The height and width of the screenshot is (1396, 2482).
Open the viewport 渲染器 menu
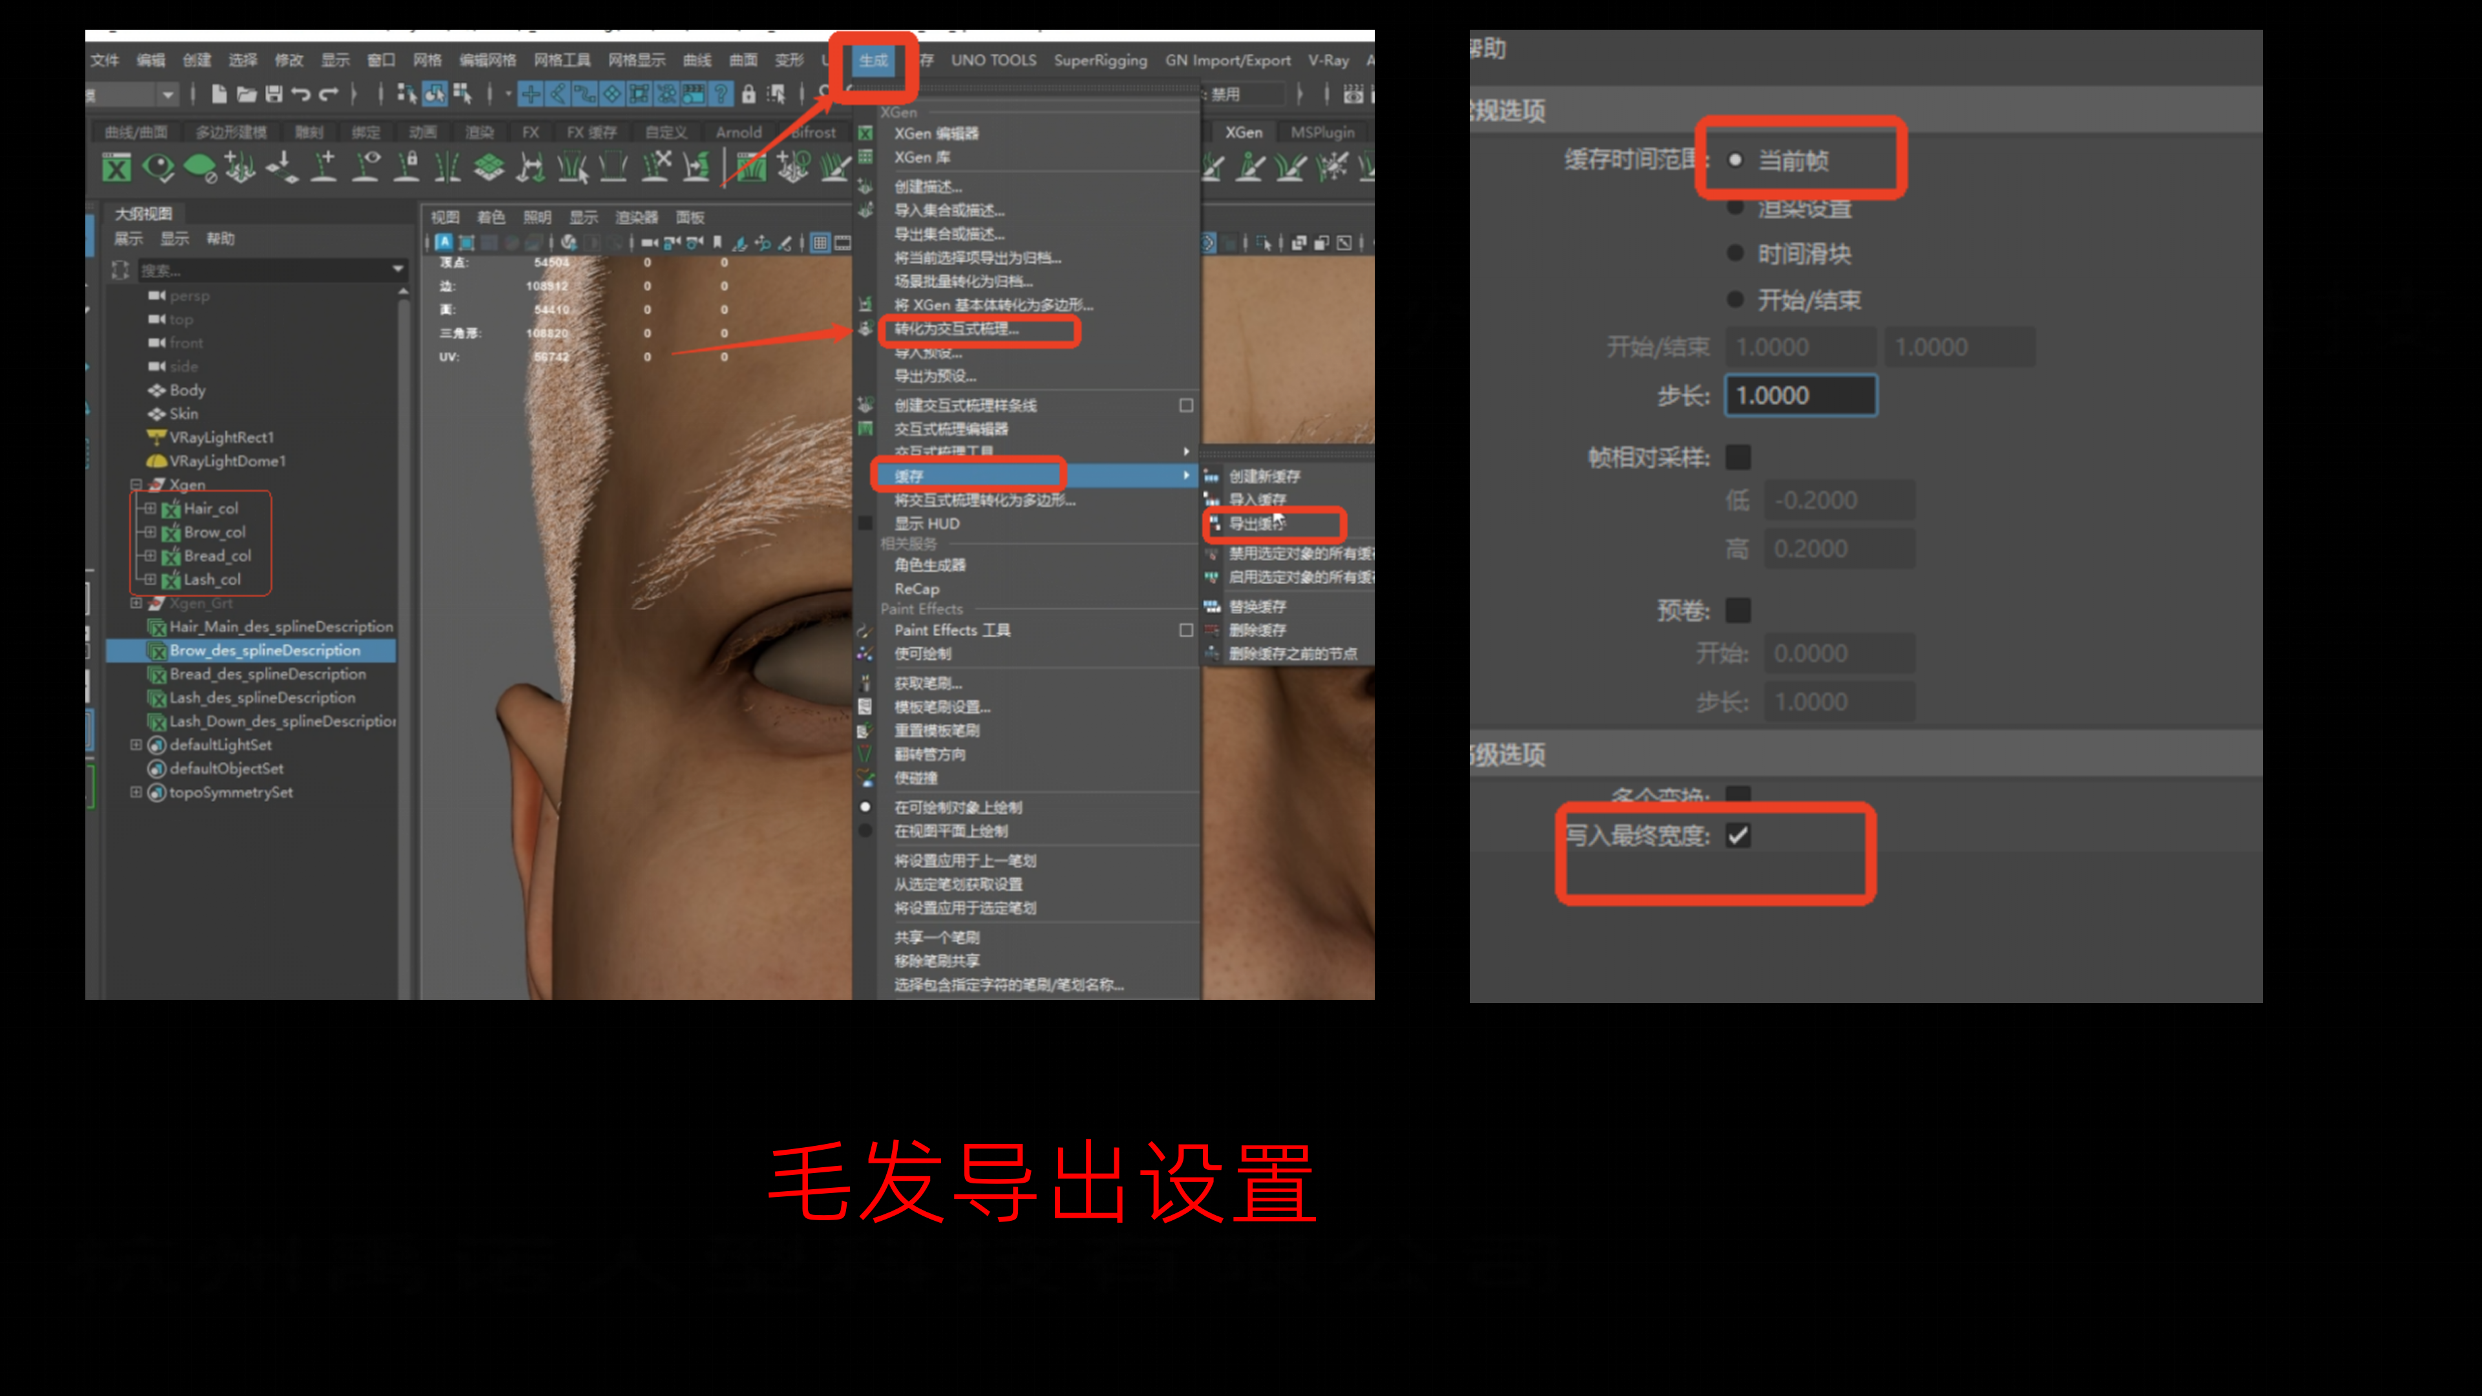point(636,218)
